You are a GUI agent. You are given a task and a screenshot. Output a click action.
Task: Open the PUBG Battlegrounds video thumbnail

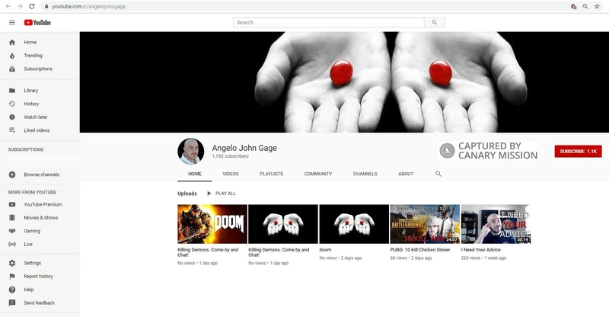tap(425, 224)
